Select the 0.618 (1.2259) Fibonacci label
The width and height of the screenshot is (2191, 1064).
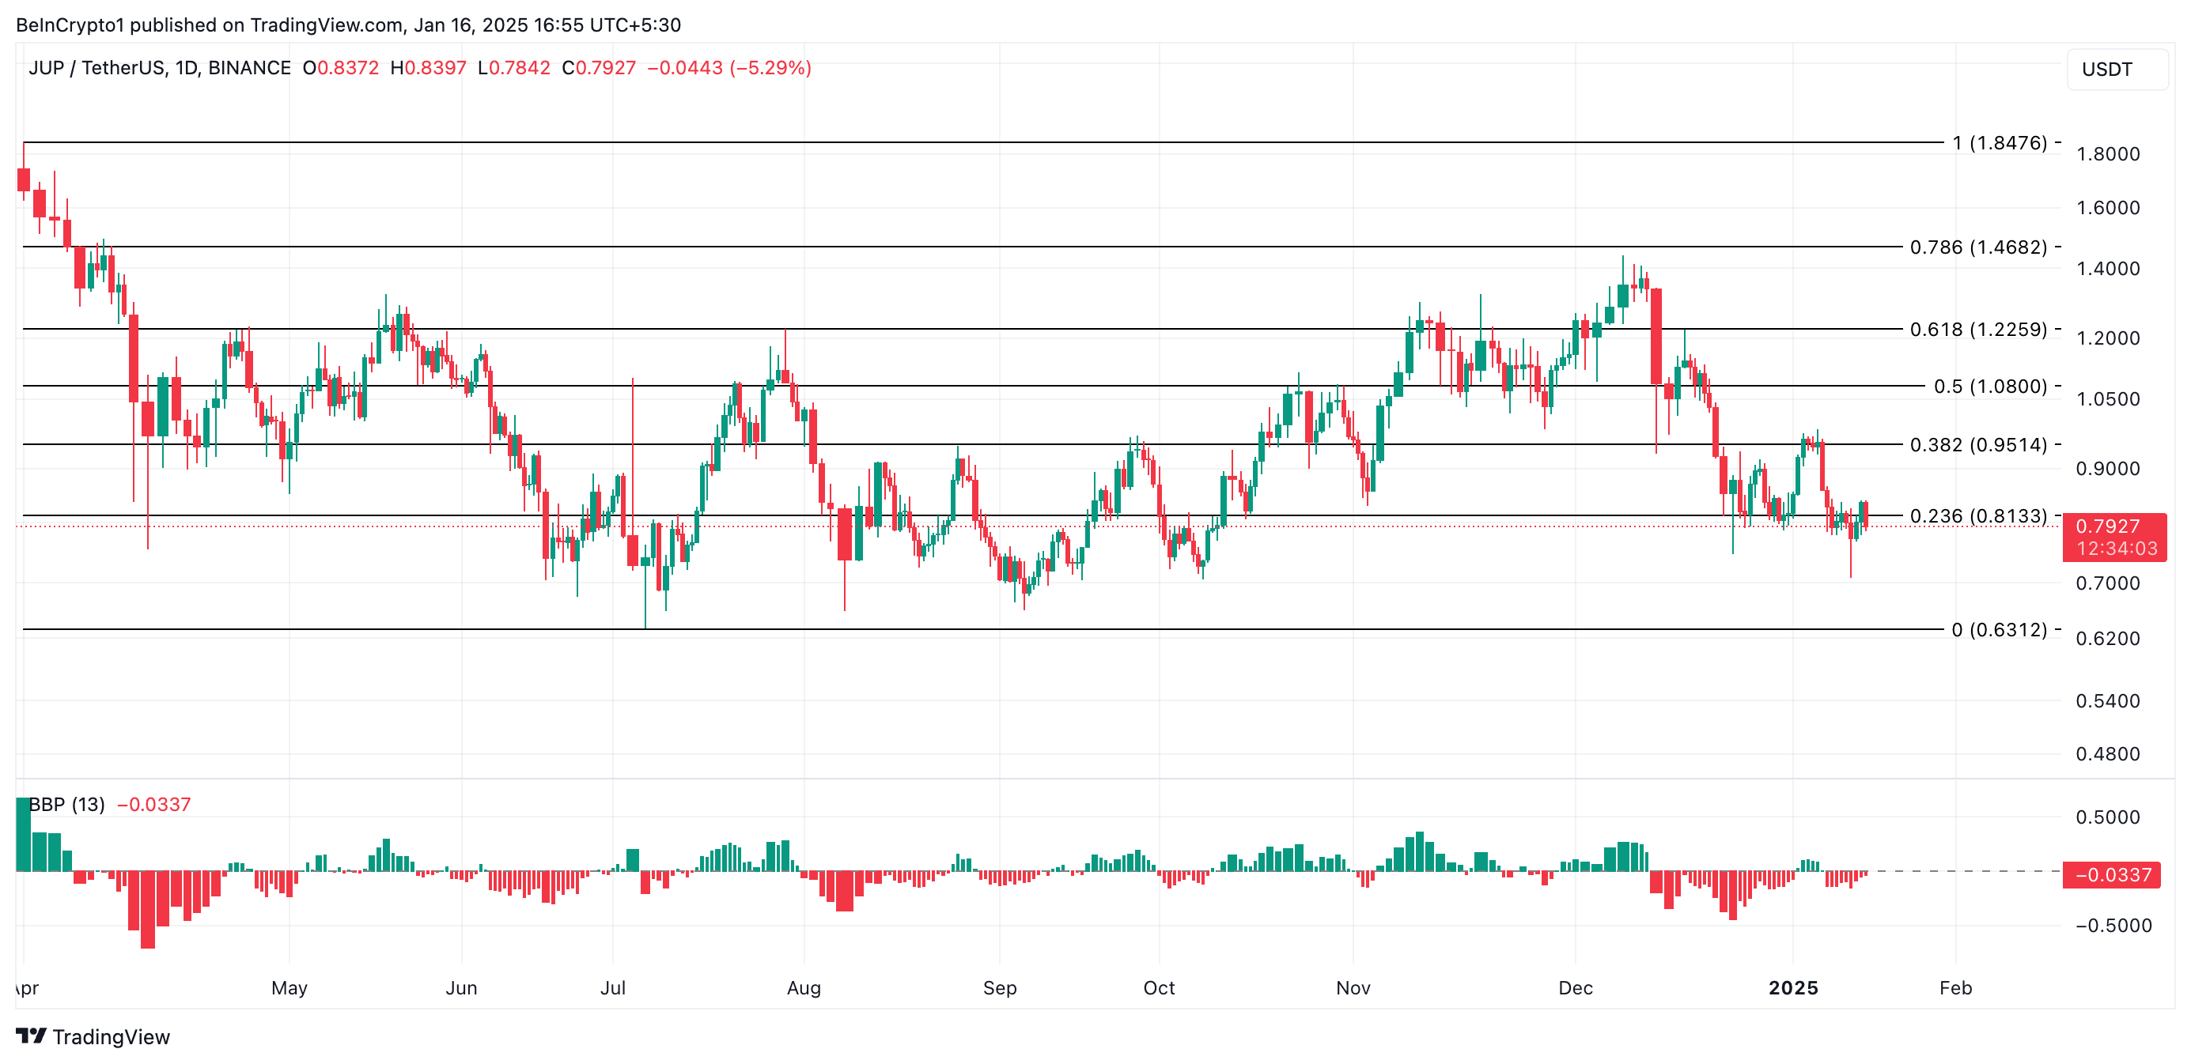click(1977, 329)
